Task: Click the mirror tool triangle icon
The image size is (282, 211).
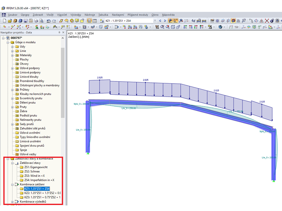Action: pyautogui.click(x=262, y=21)
